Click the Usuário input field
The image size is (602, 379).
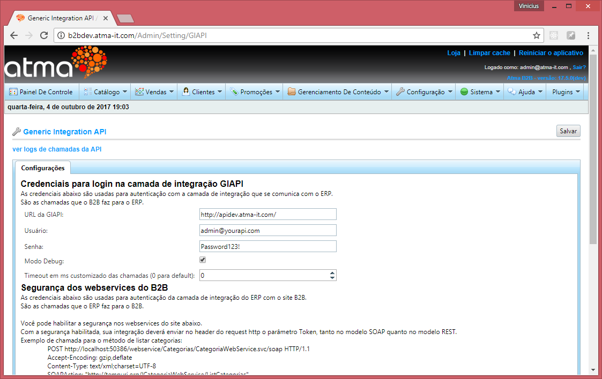(x=268, y=230)
